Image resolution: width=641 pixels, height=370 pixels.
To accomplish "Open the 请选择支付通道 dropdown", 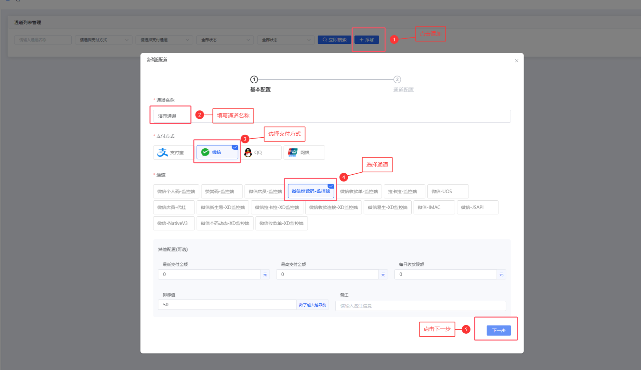I will 164,40.
